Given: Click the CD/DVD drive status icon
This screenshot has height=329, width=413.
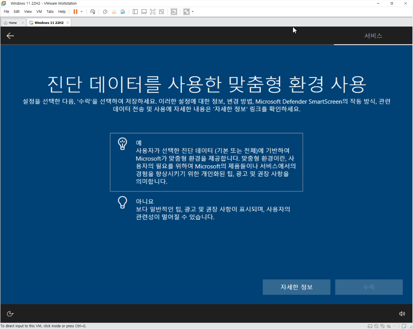Looking at the screenshot, I should [376, 326].
